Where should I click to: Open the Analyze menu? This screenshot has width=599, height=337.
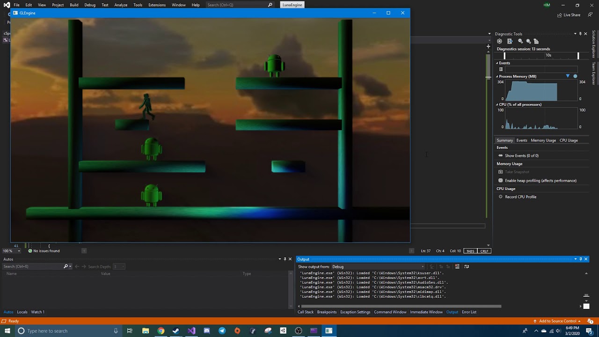[x=121, y=5]
